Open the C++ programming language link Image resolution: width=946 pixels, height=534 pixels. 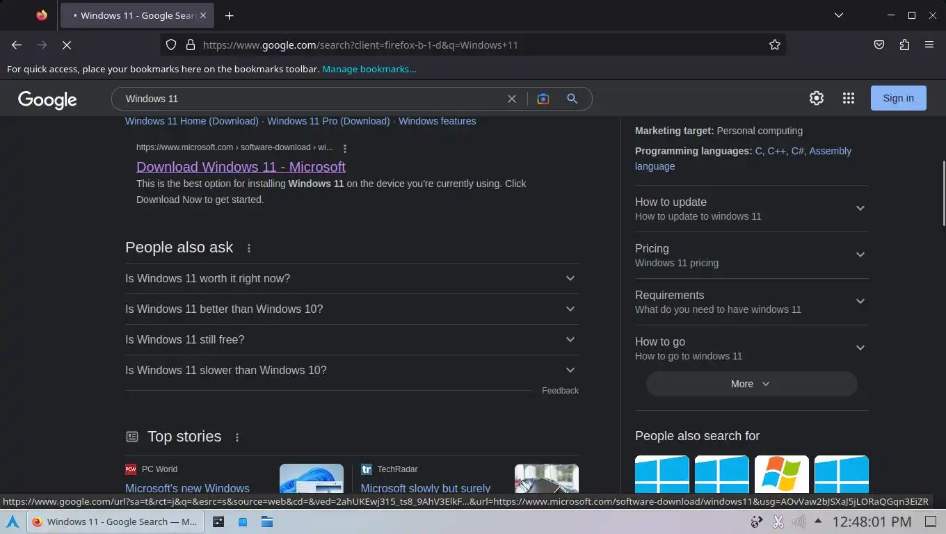click(777, 151)
